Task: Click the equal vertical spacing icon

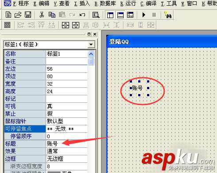Action: [x=116, y=25]
